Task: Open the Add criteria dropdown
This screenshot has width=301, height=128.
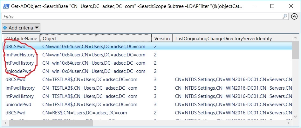Action: [21, 28]
